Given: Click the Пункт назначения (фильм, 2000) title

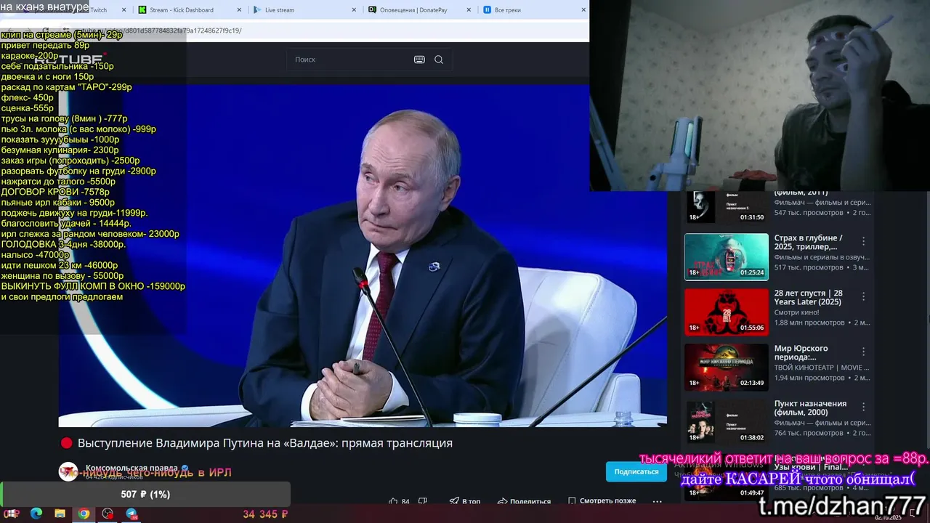Looking at the screenshot, I should click(810, 408).
